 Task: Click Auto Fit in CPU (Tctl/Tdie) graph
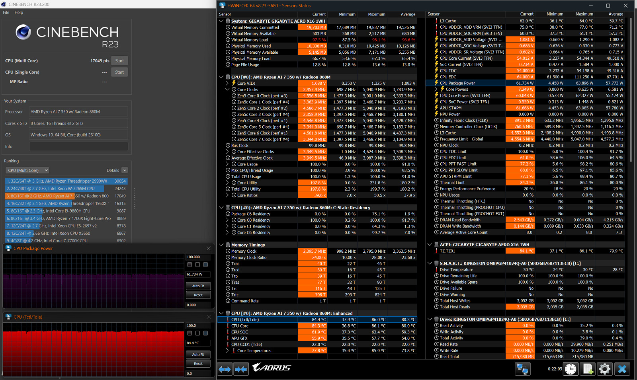[x=198, y=355]
